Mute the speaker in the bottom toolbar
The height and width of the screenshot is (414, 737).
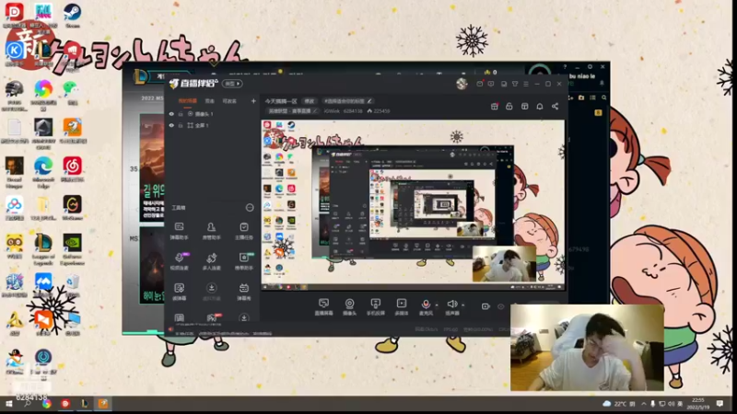click(x=451, y=305)
